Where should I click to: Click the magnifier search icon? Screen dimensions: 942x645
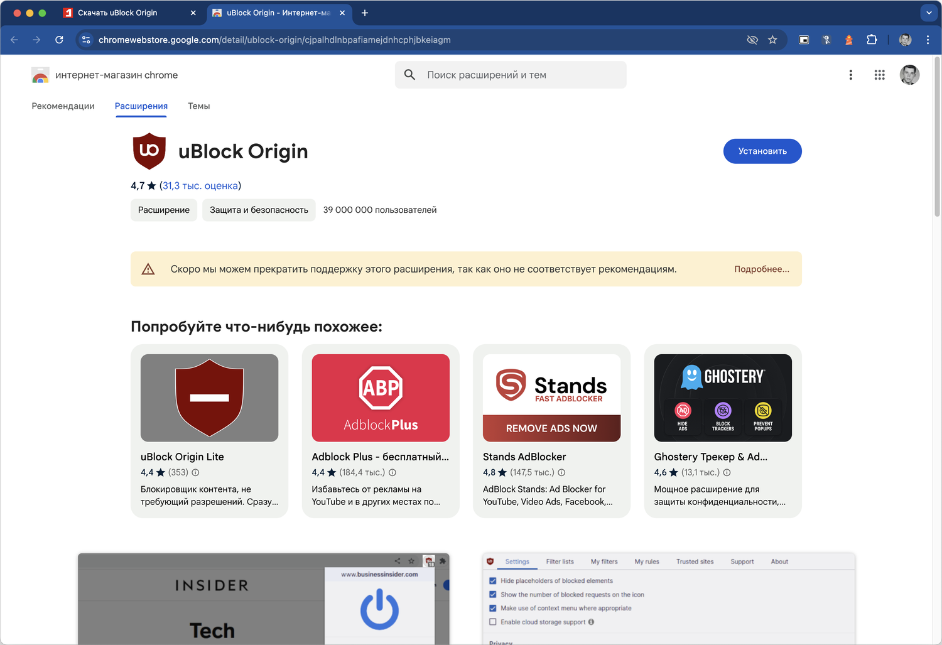tap(409, 75)
